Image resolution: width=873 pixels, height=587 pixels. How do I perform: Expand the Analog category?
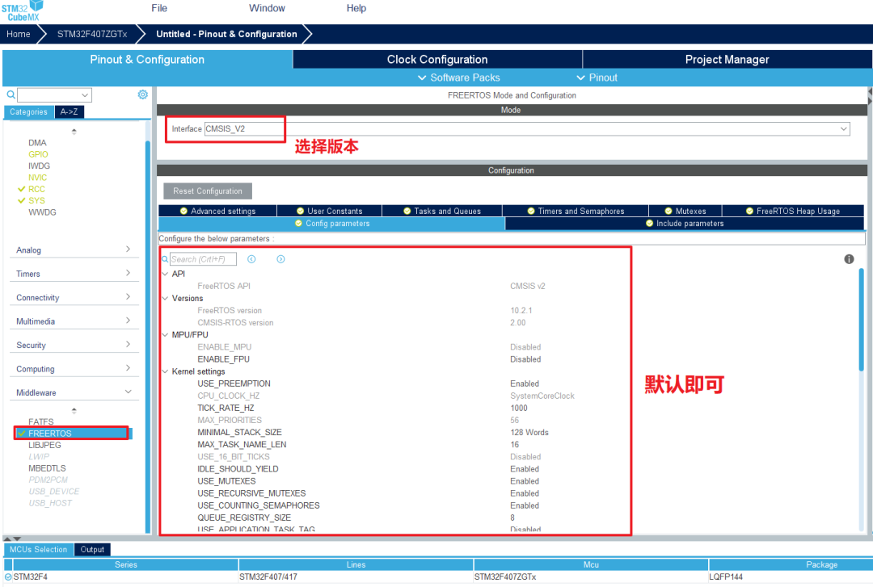(74, 249)
